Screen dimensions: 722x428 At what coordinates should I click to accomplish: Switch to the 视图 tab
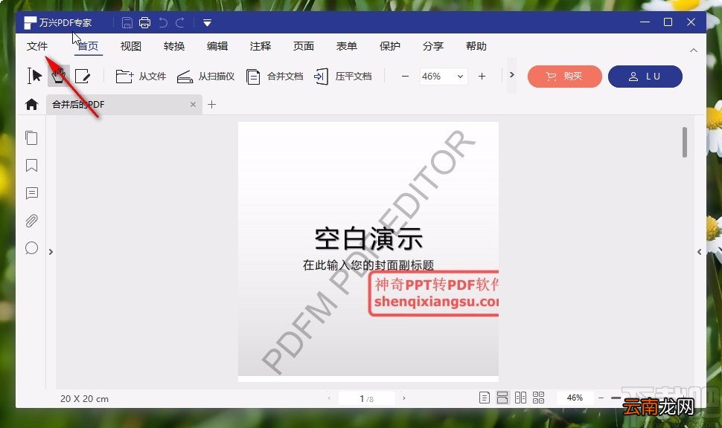(131, 46)
